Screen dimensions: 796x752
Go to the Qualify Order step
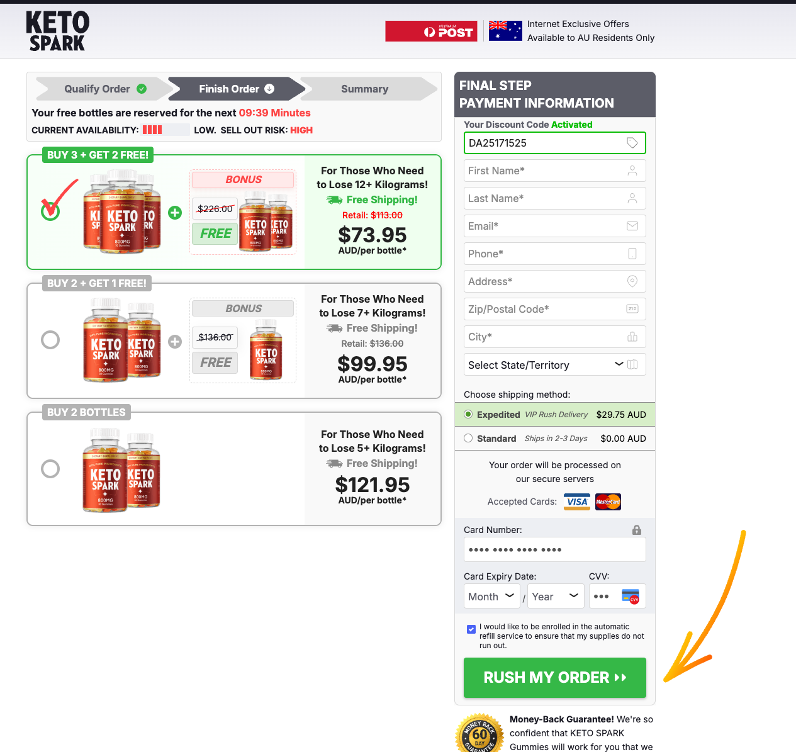point(105,89)
